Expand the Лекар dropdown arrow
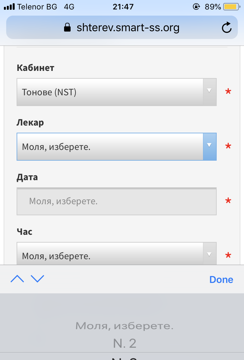Screen dimensions: 244x360 point(210,147)
